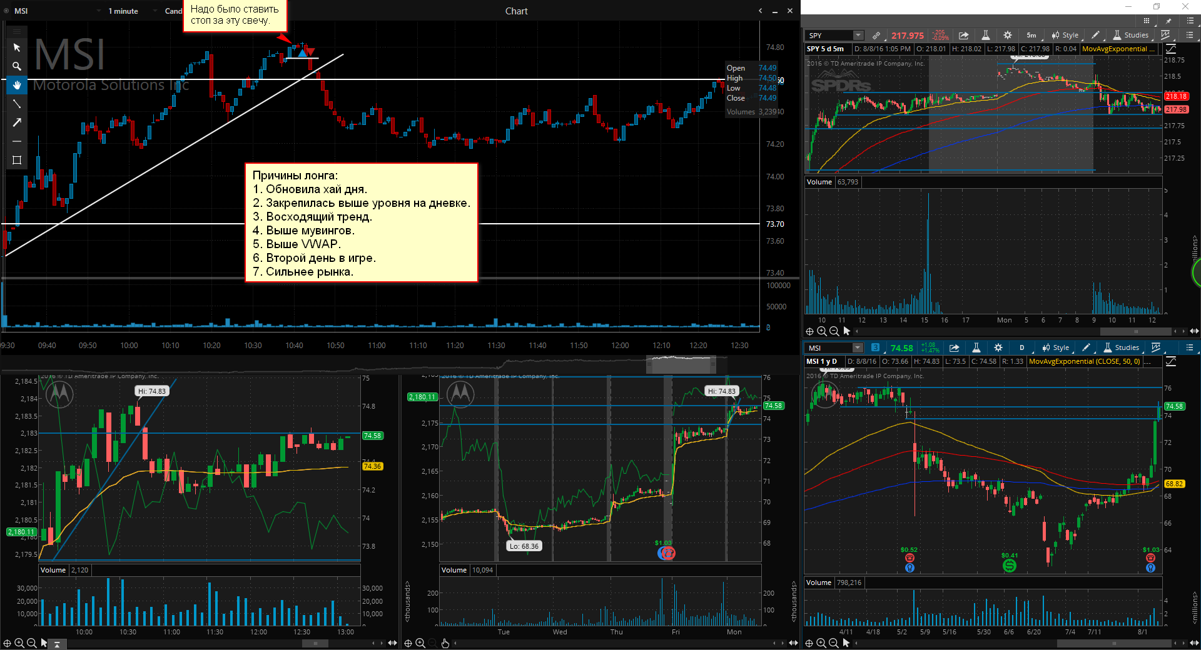Open the Studies menu on SPY chart
Screen dimensions: 1201x650
click(x=1130, y=35)
